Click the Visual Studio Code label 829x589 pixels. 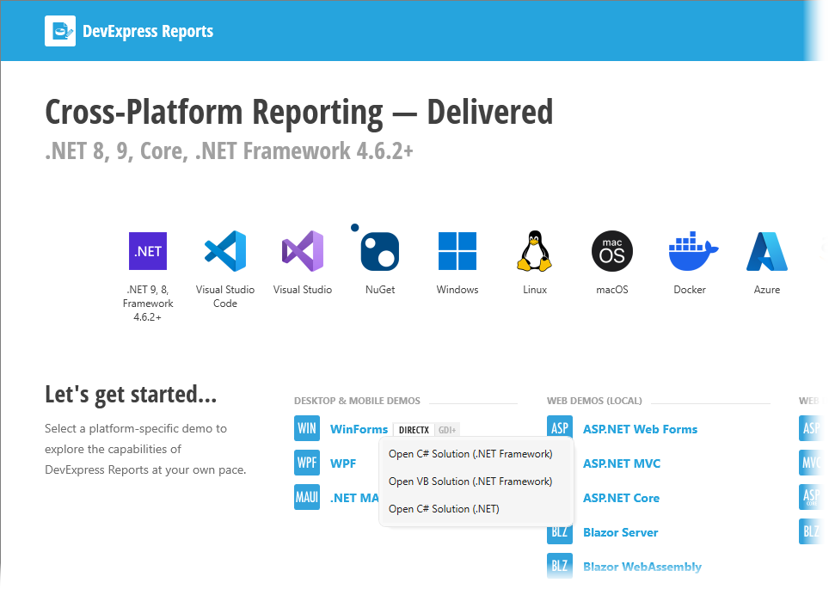[225, 296]
